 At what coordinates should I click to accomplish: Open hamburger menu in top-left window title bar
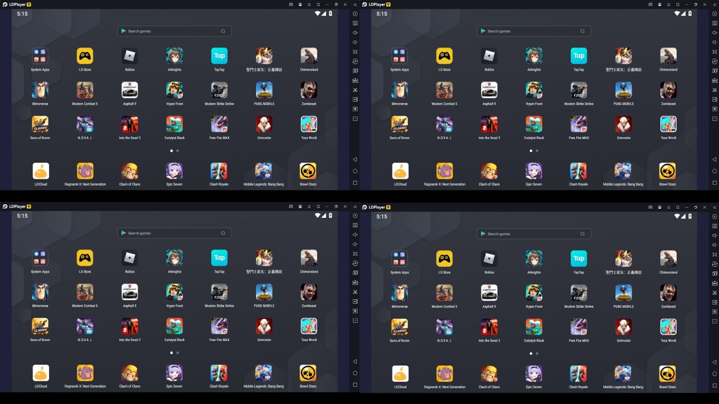pos(309,4)
